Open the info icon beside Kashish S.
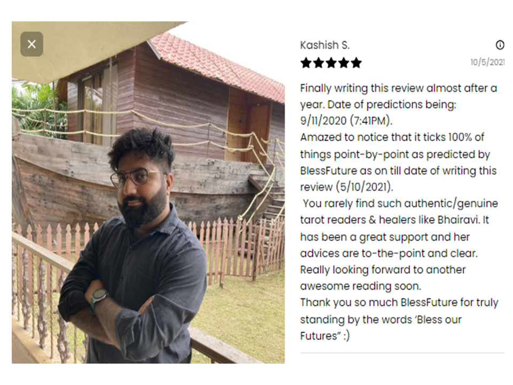513x385 pixels. coord(500,44)
